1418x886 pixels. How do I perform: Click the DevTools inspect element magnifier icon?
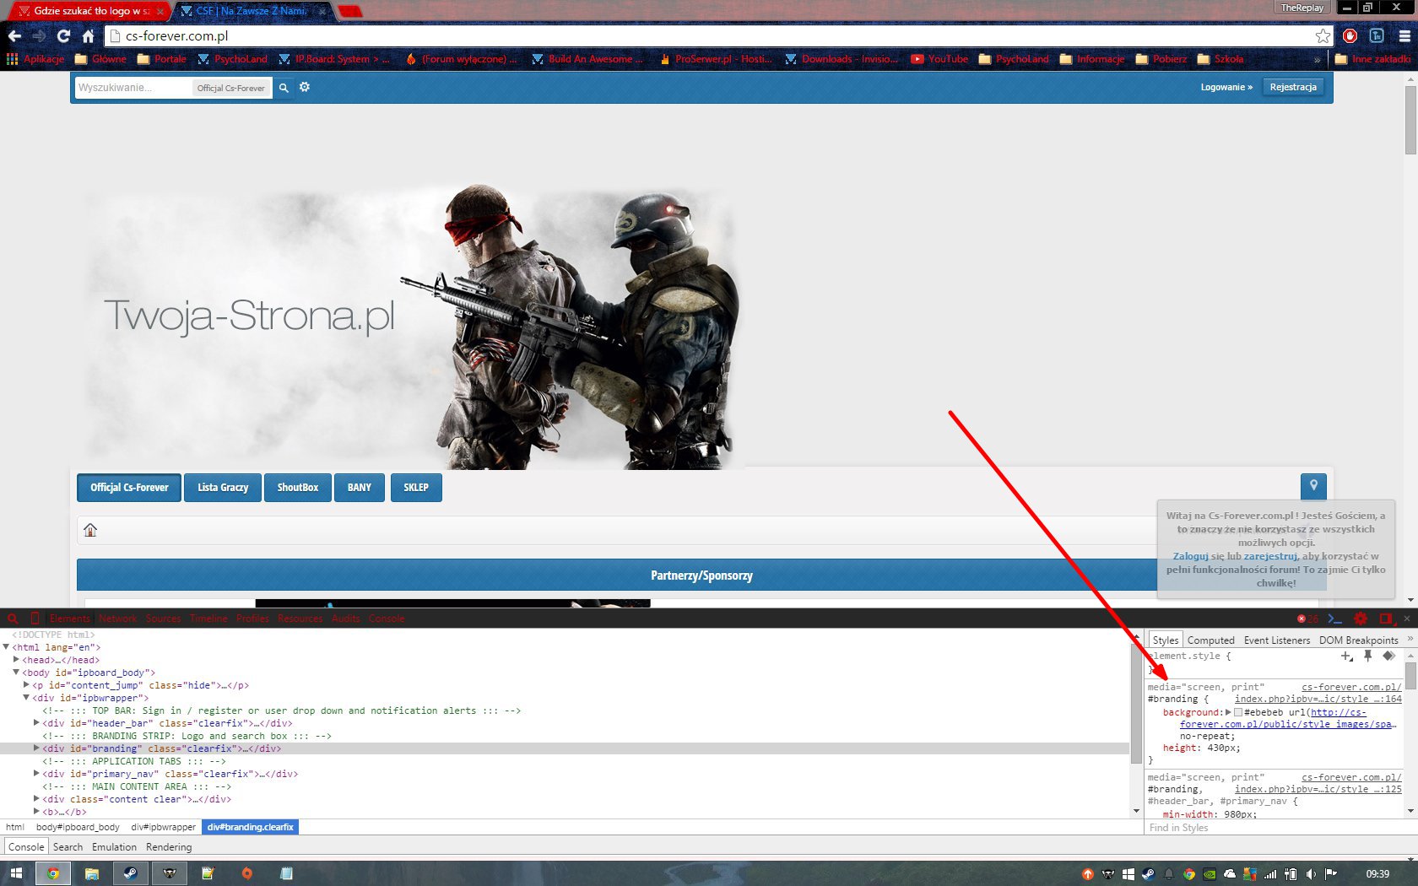click(x=13, y=619)
